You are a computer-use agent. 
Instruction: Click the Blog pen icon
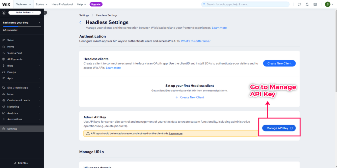3,66
